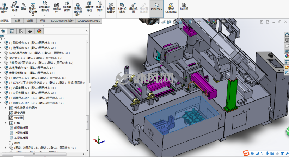The width and height of the screenshot is (289, 157).
Task: Select 500光栅尺盖板<2> in the tree
Action: pos(37,53)
